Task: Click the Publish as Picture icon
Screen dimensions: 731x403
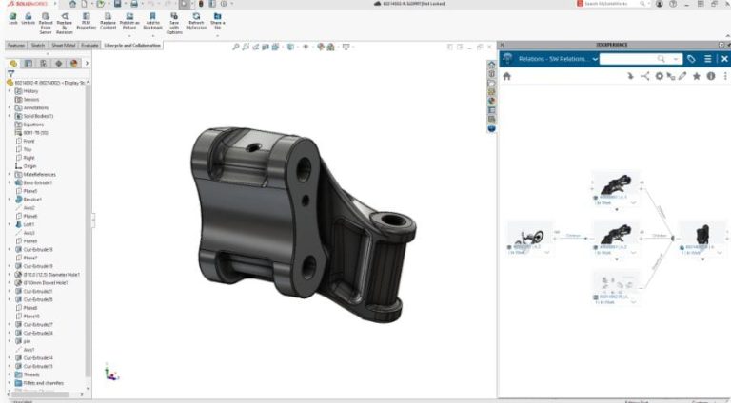Action: (x=128, y=16)
